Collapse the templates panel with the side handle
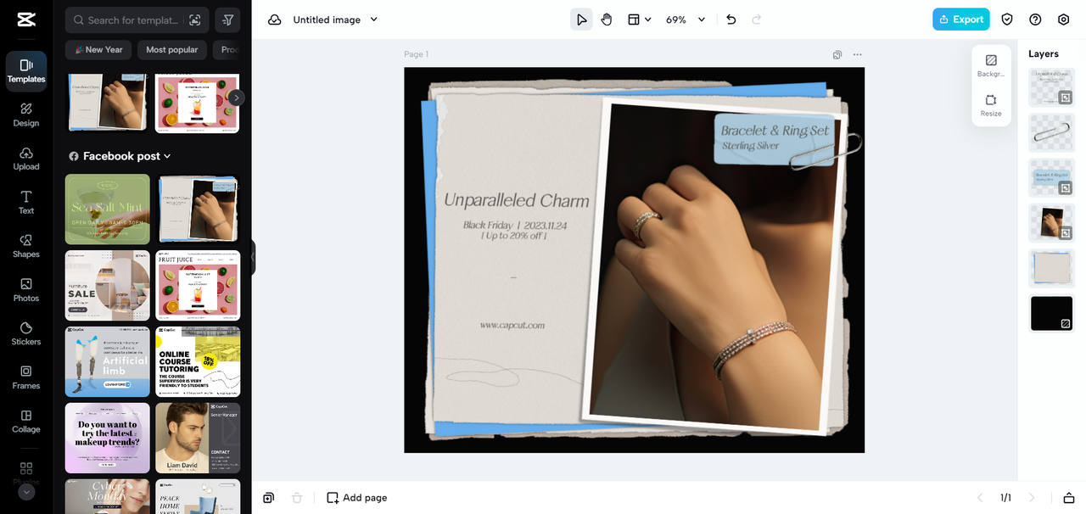The image size is (1086, 514). (x=252, y=257)
